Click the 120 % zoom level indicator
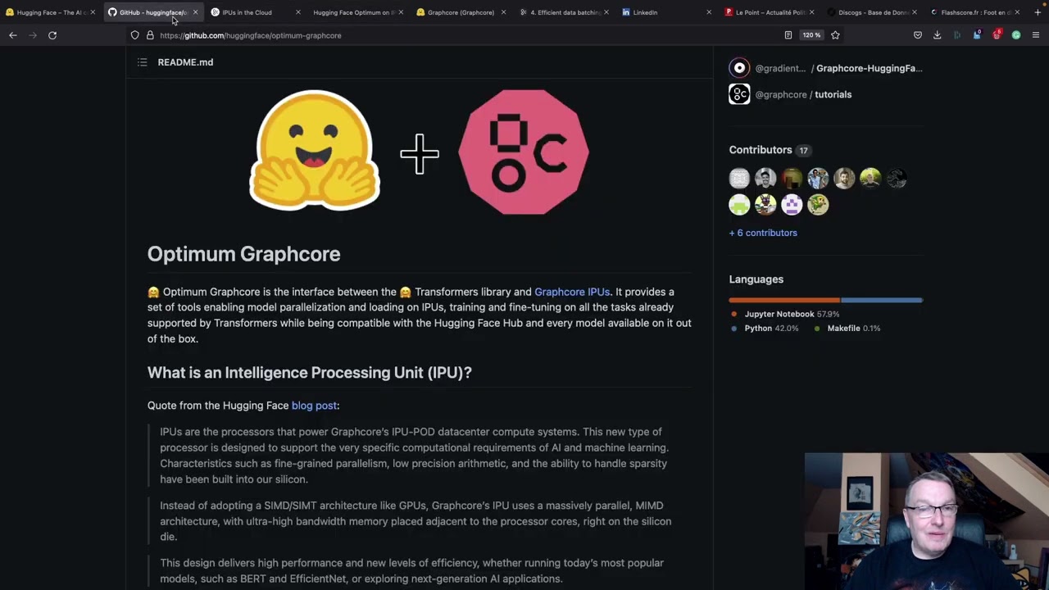 [811, 35]
